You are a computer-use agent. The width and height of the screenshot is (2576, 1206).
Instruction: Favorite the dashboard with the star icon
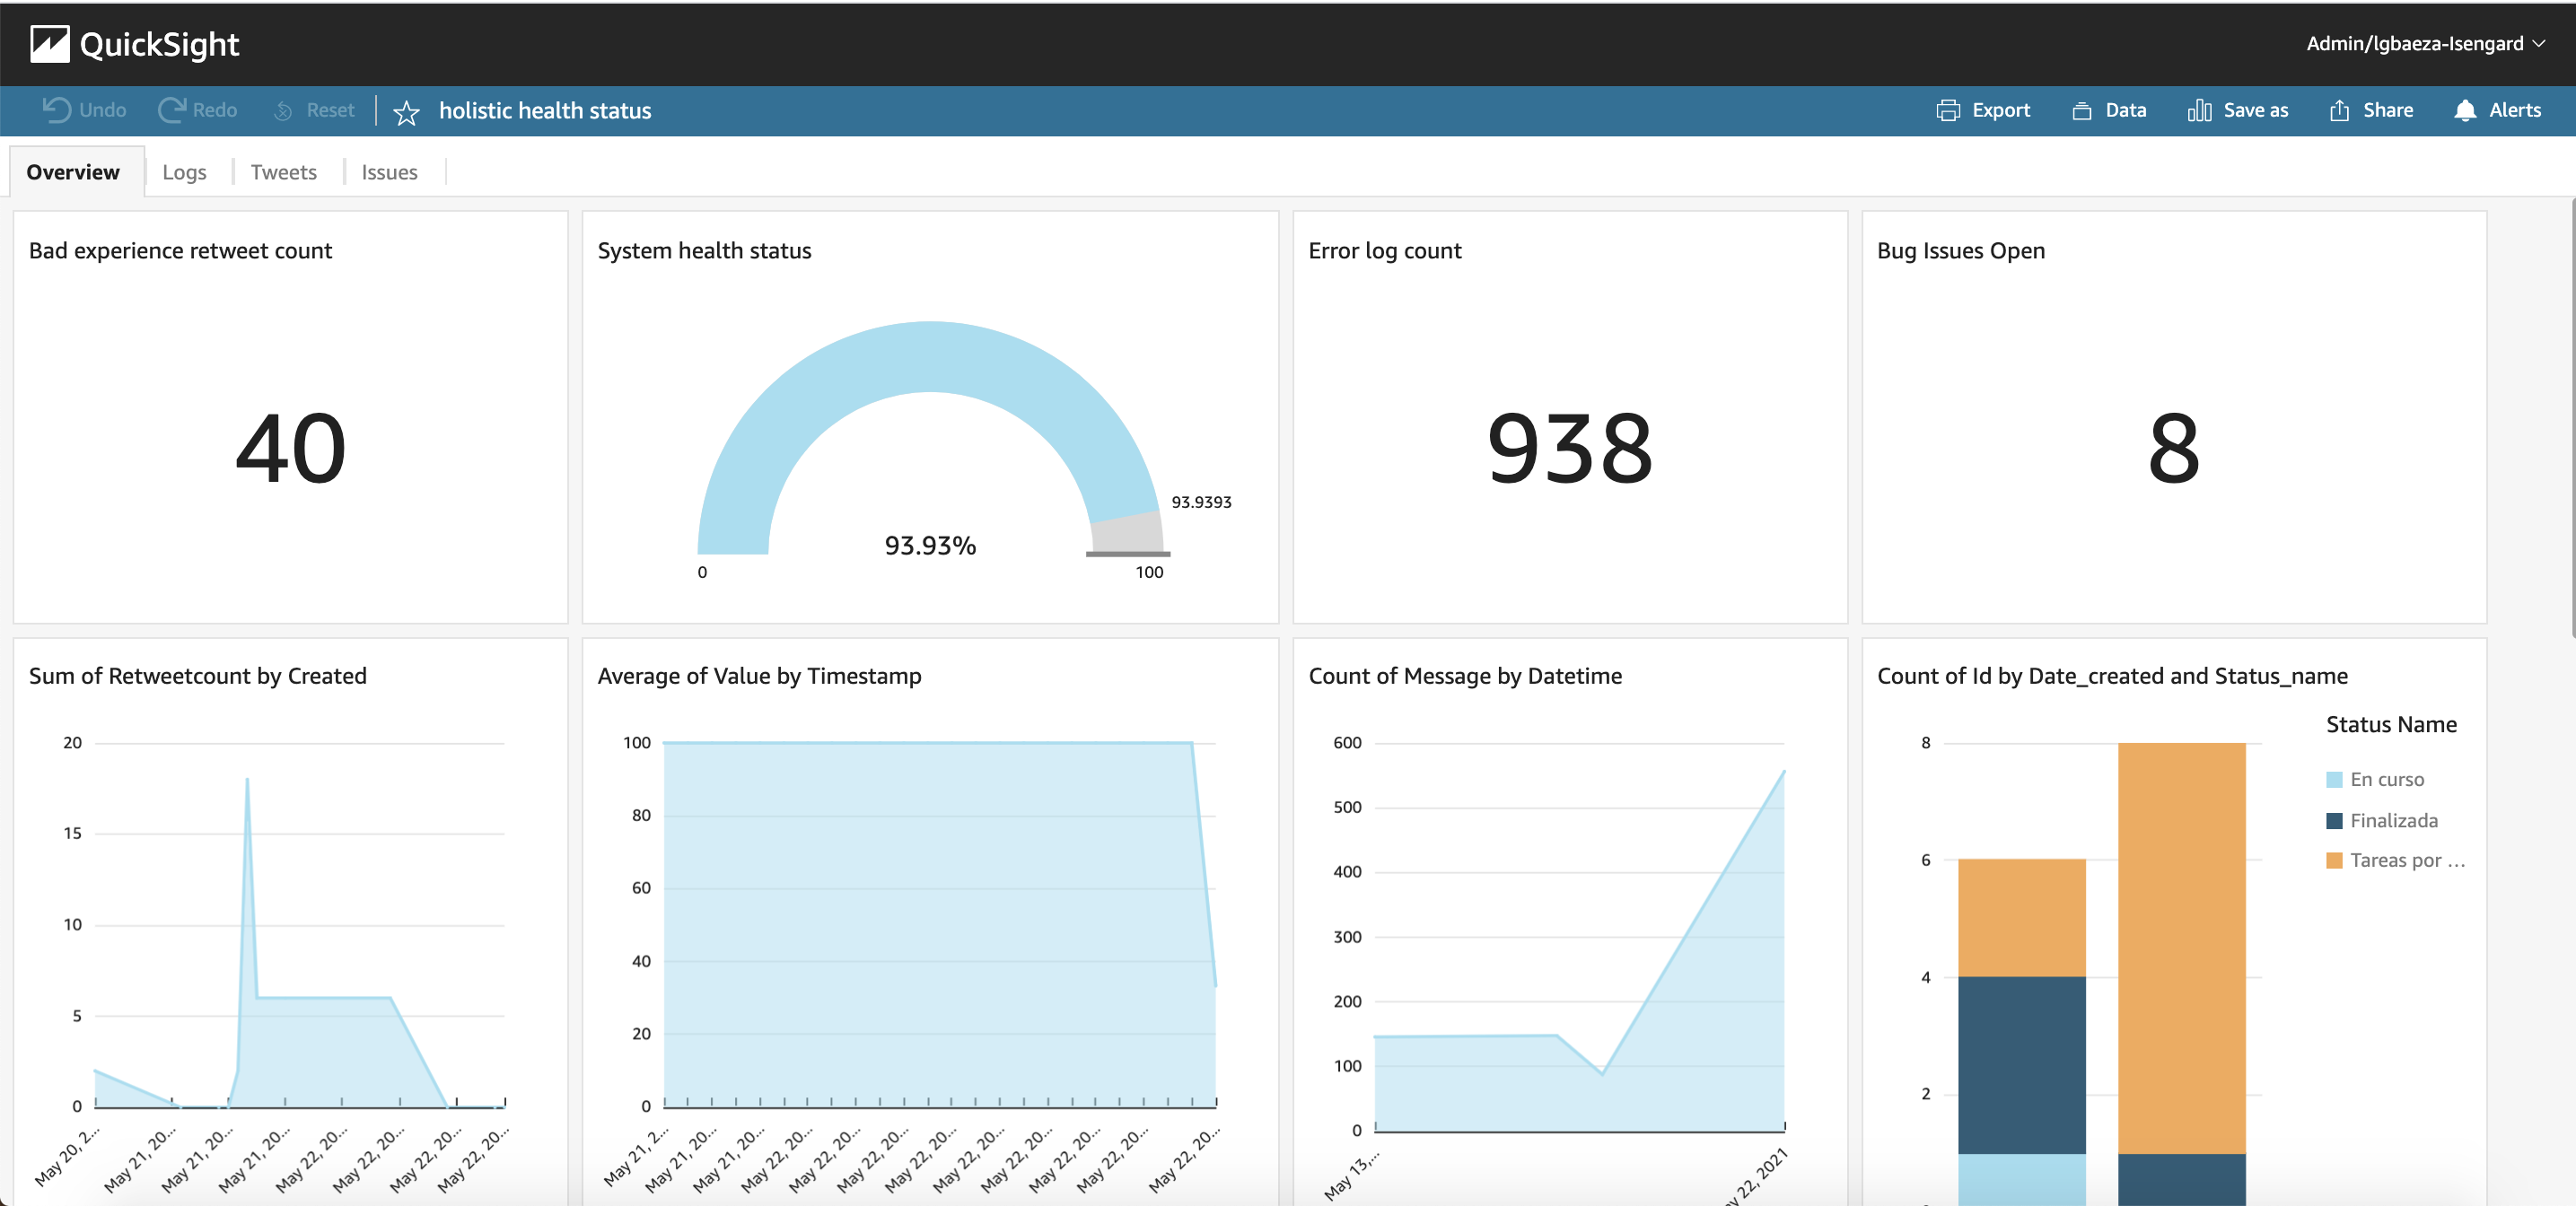click(406, 112)
